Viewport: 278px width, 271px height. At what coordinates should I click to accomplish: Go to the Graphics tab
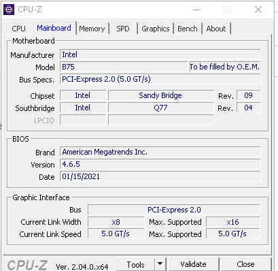point(156,29)
